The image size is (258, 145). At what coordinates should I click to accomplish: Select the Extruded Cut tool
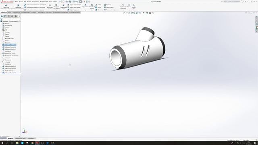coord(50,7)
